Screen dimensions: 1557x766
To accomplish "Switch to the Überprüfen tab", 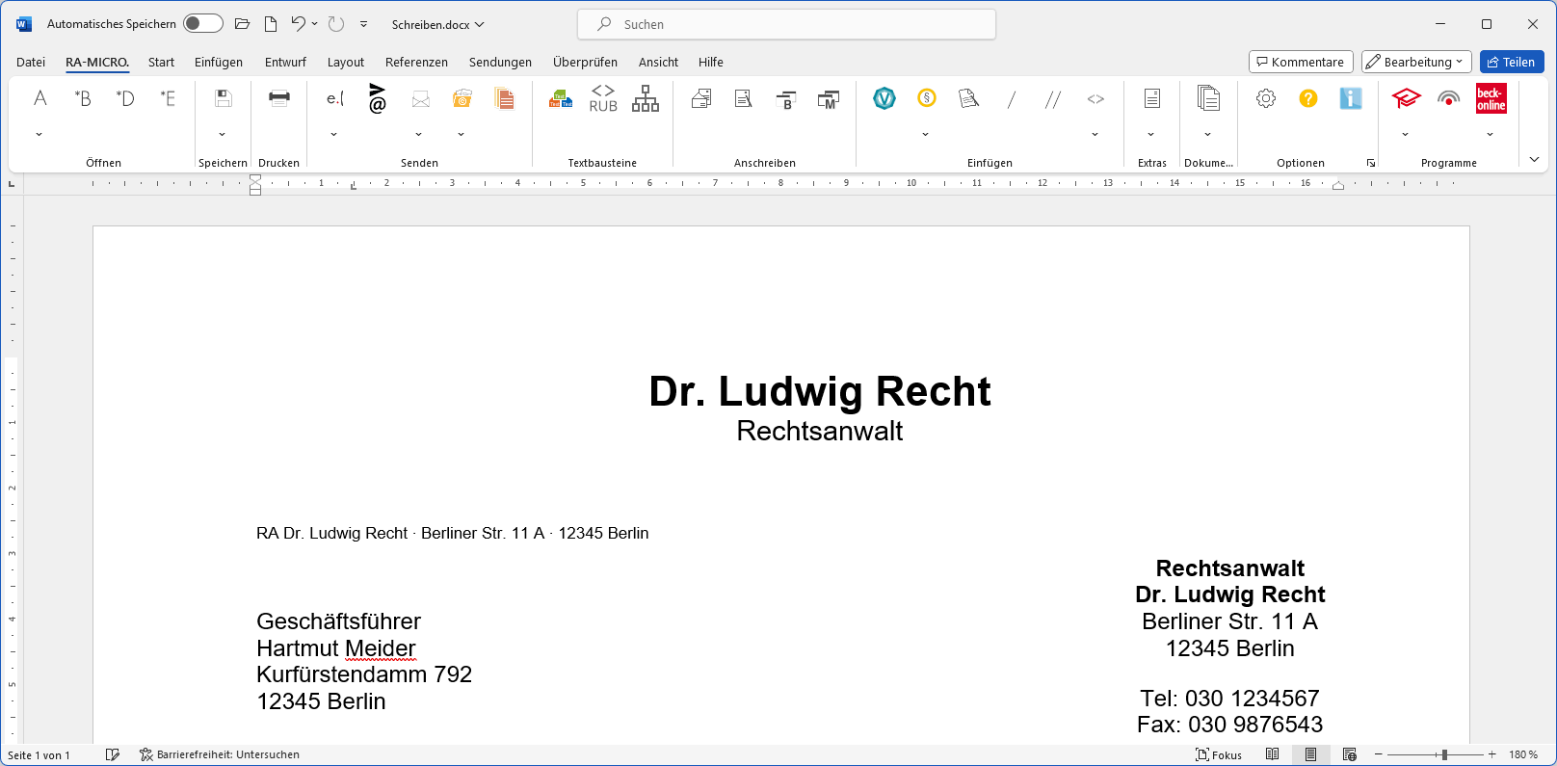I will 585,62.
